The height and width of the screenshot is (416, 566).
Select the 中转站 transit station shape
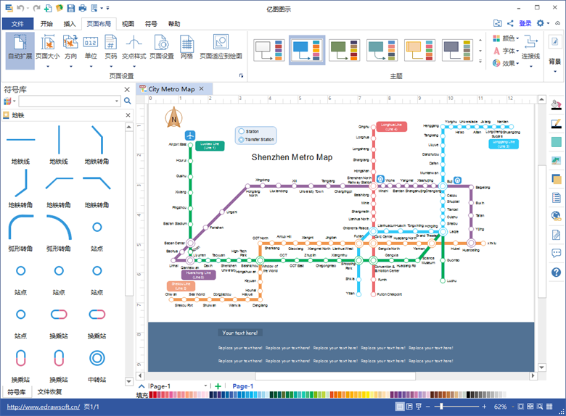tap(97, 364)
